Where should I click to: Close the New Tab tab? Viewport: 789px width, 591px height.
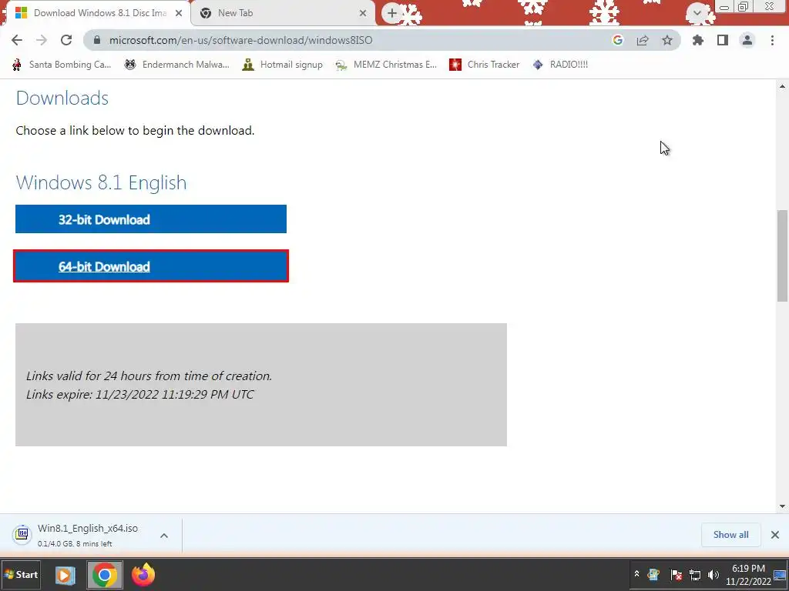pyautogui.click(x=363, y=14)
